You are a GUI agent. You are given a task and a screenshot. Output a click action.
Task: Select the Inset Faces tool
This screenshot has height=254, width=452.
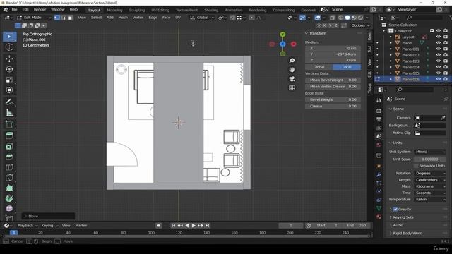point(9,146)
